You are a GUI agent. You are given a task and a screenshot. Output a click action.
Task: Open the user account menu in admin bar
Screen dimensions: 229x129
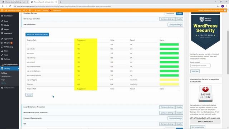point(212,10)
